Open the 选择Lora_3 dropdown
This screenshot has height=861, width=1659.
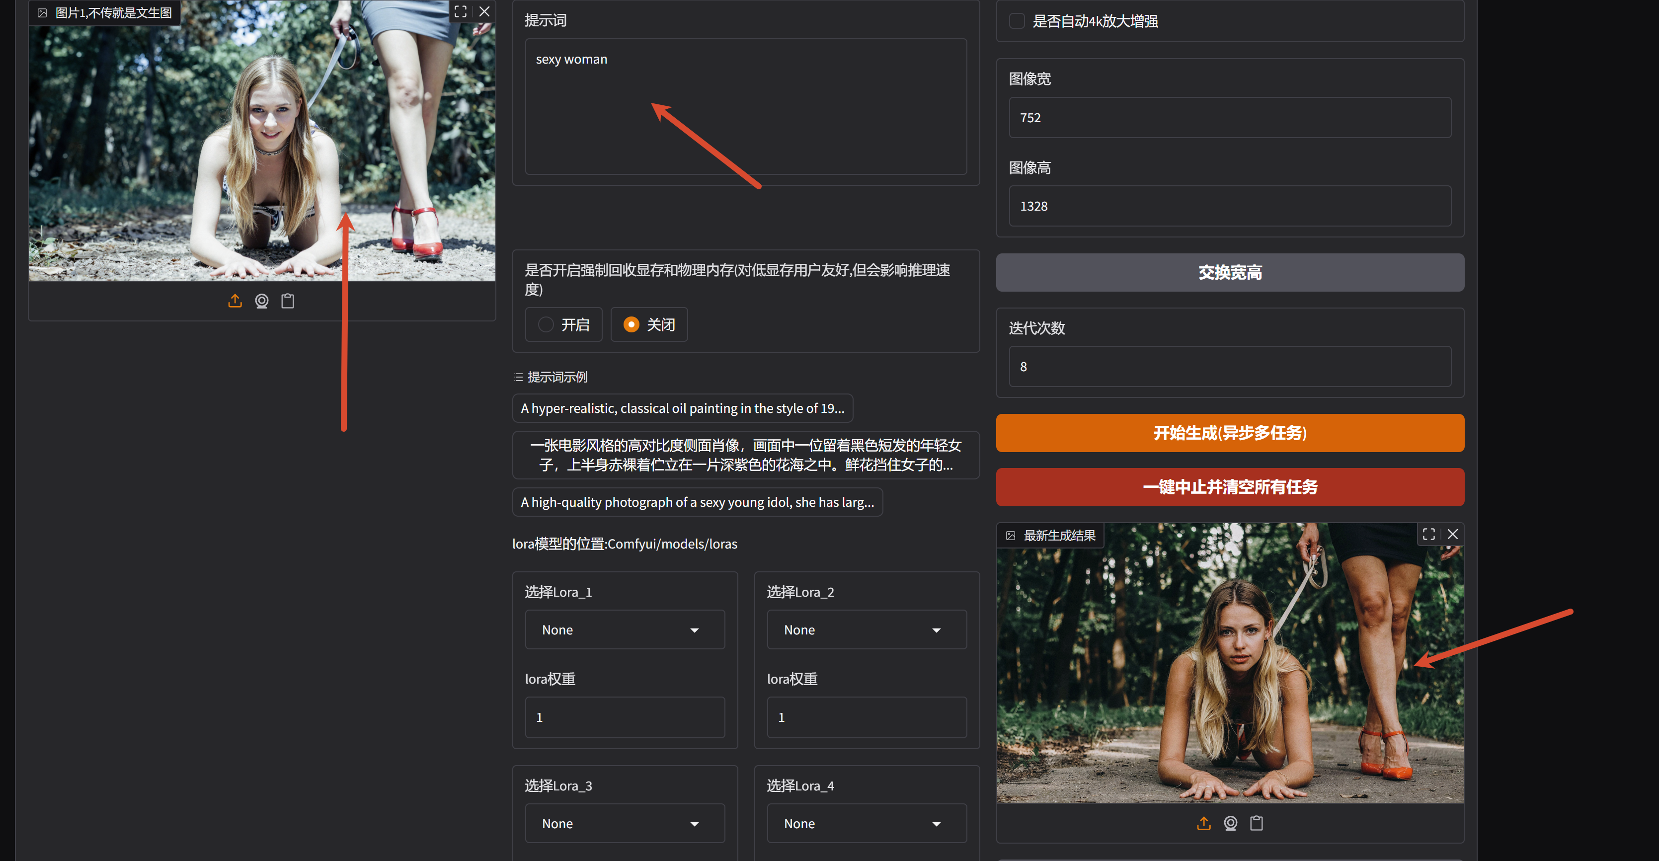click(625, 824)
